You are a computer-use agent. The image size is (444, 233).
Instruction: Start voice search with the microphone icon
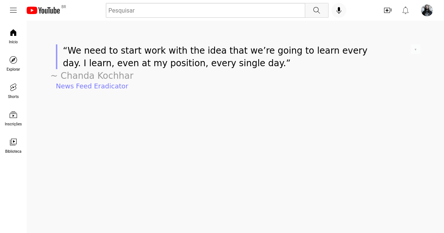coord(339,10)
